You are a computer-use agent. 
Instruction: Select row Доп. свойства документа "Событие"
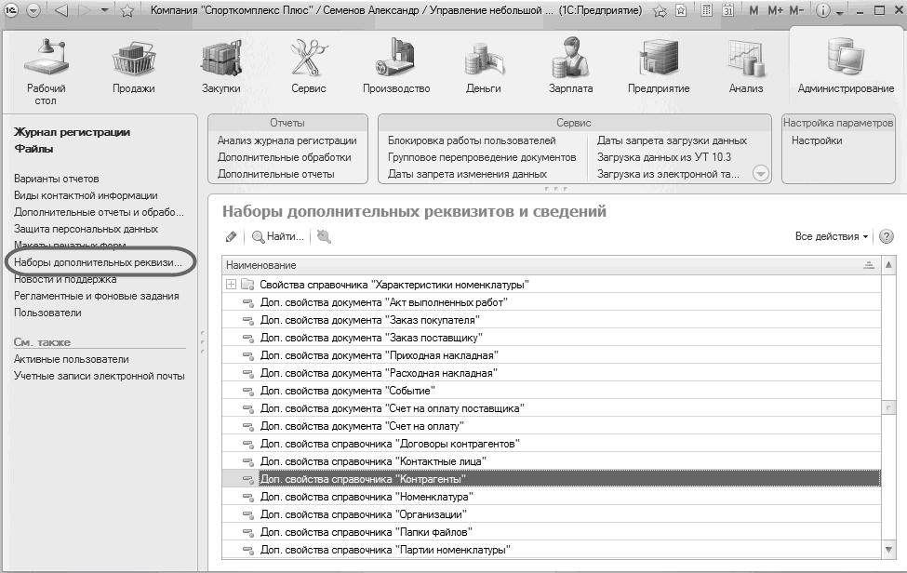(552, 391)
